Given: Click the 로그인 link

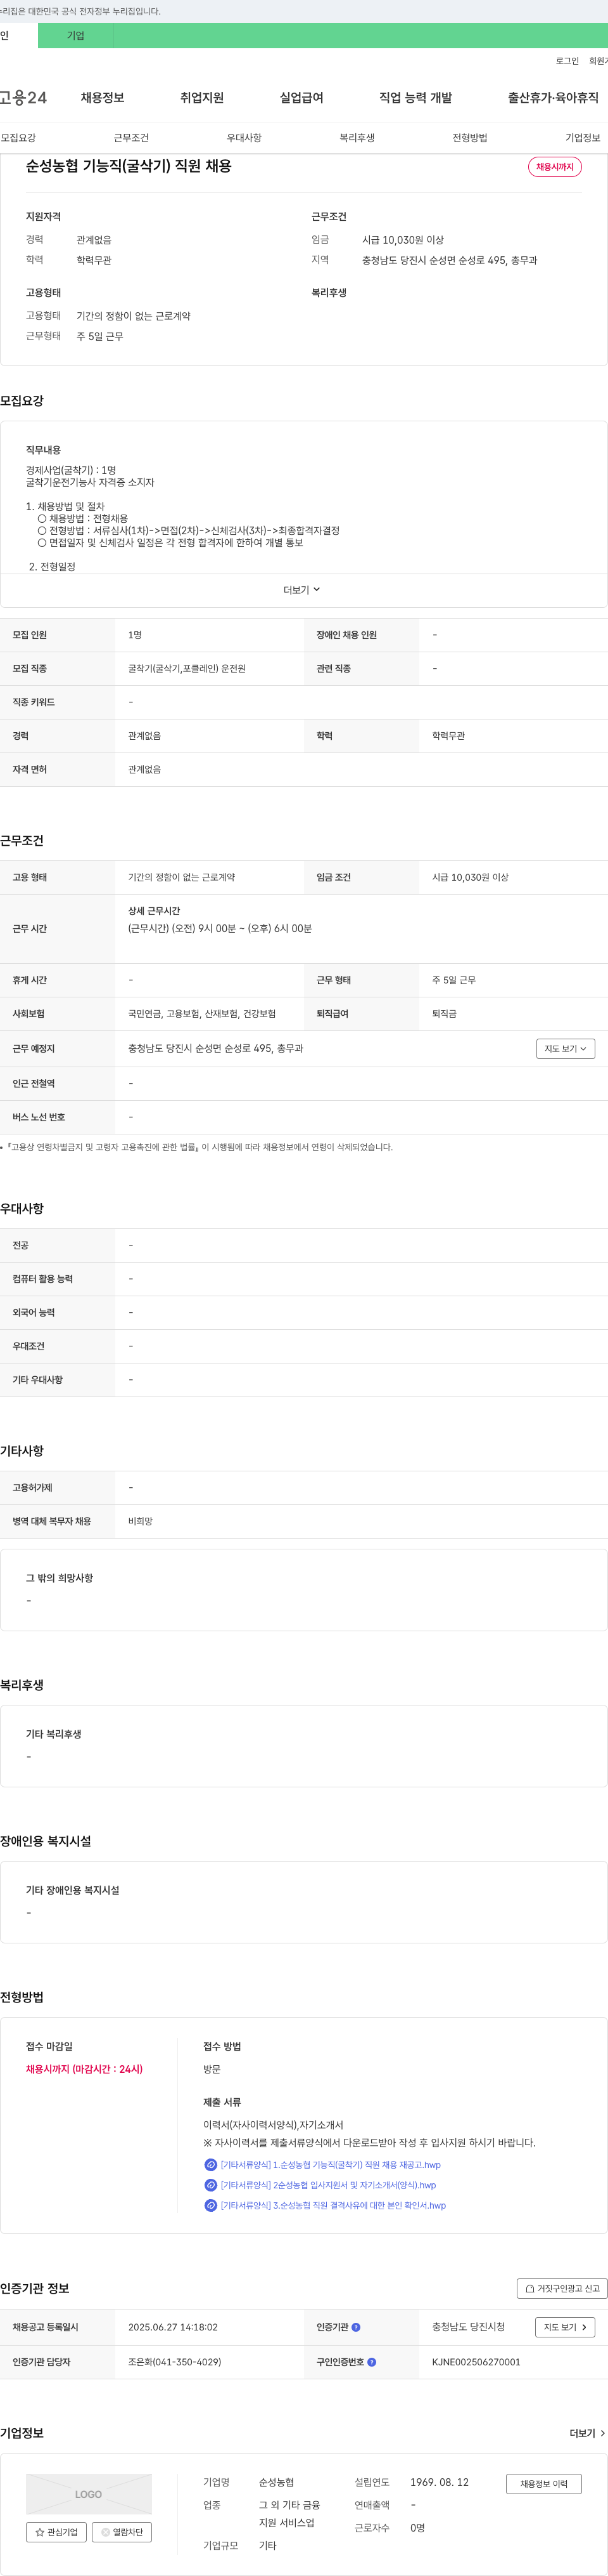Looking at the screenshot, I should (x=567, y=61).
